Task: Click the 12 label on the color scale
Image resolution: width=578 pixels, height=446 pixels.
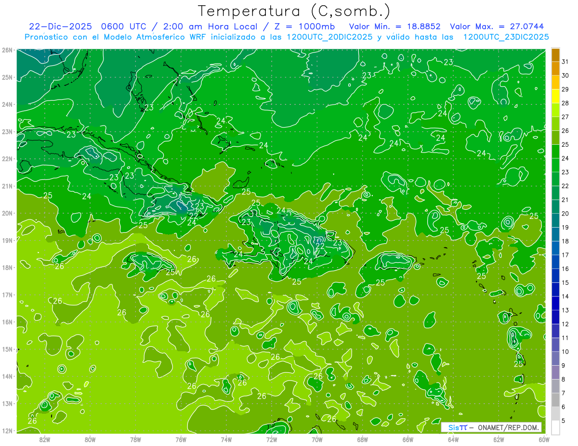Action: [565, 324]
